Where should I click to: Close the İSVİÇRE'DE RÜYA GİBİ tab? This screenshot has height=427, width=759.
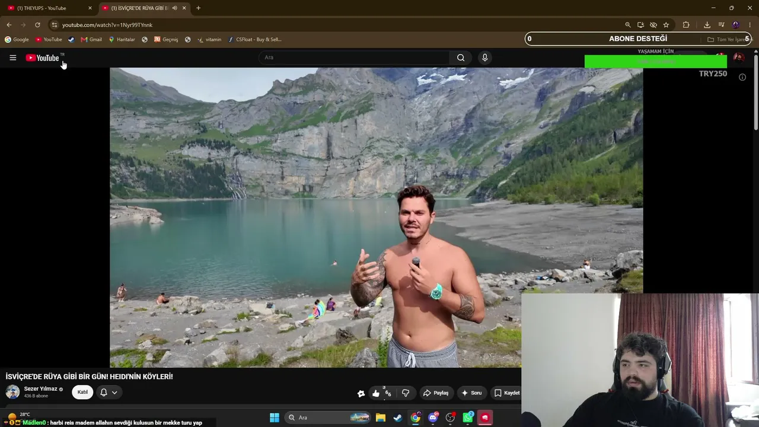pyautogui.click(x=184, y=8)
